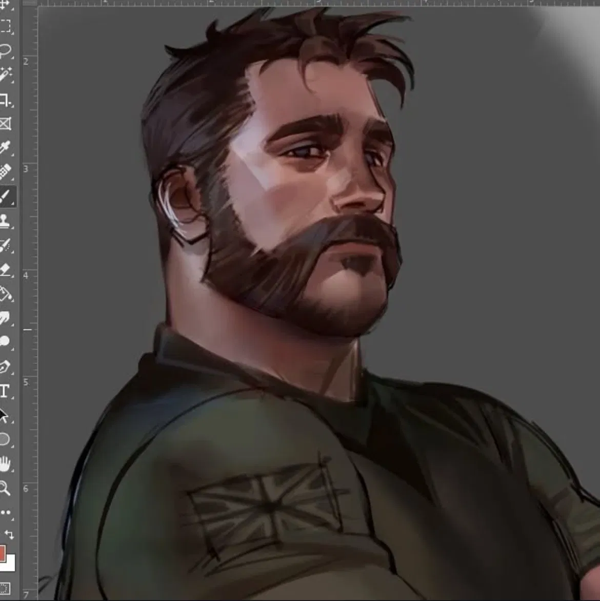Select the Rectangular Marquee tool
Screen dimensions: 600x601
5,26
